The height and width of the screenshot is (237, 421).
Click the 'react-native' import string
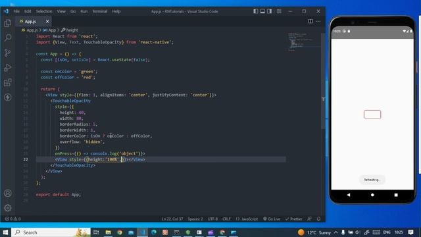pyautogui.click(x=156, y=42)
